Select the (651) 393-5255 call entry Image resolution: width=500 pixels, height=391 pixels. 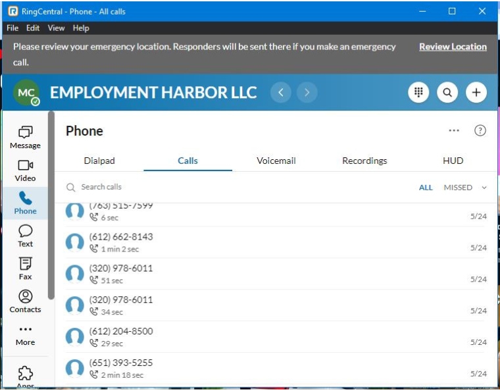coord(276,369)
